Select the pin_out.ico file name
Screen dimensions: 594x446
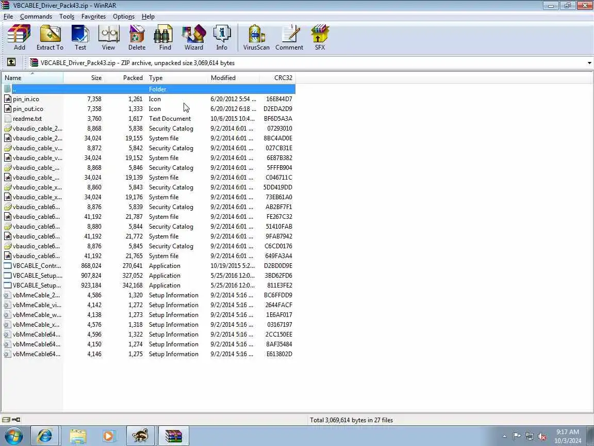pyautogui.click(x=28, y=109)
